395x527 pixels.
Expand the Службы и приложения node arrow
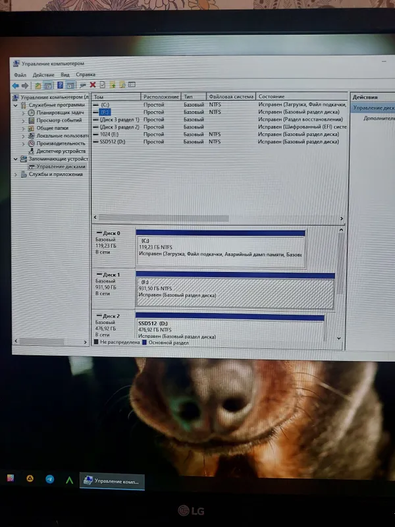pos(15,175)
